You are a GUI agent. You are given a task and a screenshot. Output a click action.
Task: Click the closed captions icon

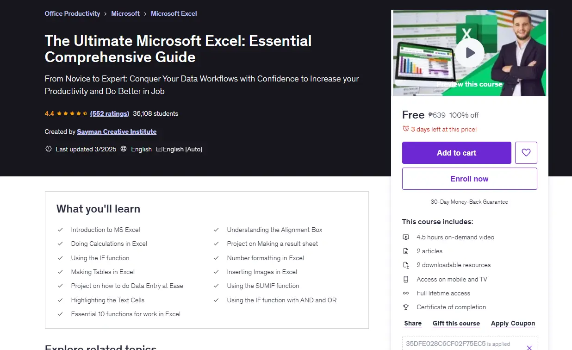159,149
